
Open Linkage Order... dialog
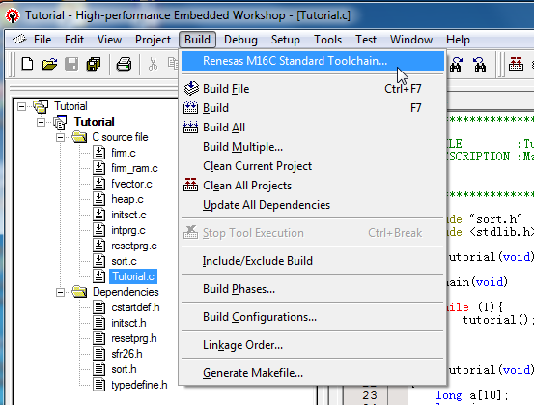313,345
